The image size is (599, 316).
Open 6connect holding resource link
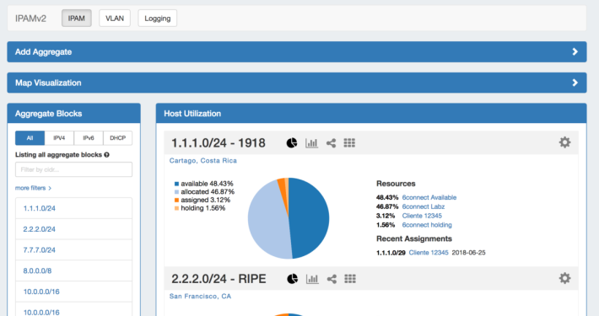(x=427, y=225)
